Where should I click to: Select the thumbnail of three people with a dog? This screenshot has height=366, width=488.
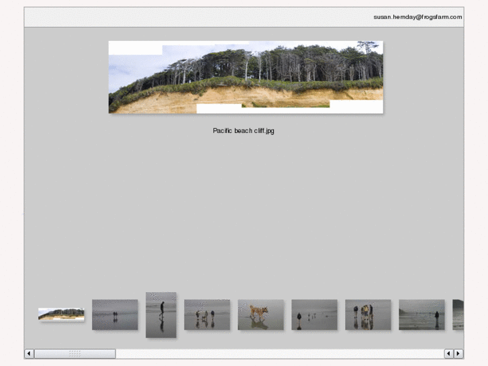click(x=207, y=314)
